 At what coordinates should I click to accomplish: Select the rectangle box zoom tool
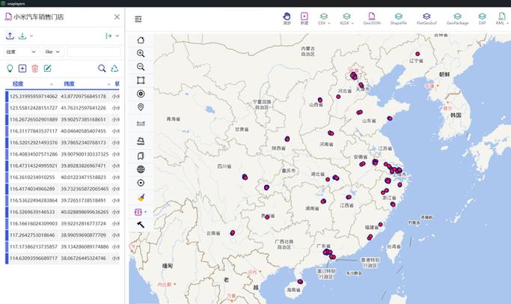141,80
